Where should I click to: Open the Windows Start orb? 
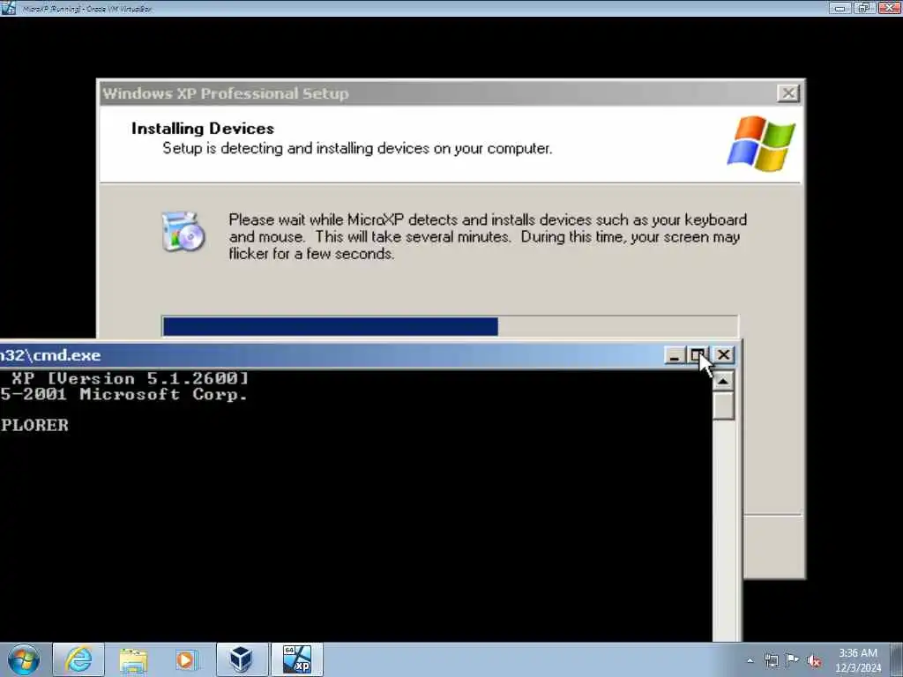tap(24, 659)
